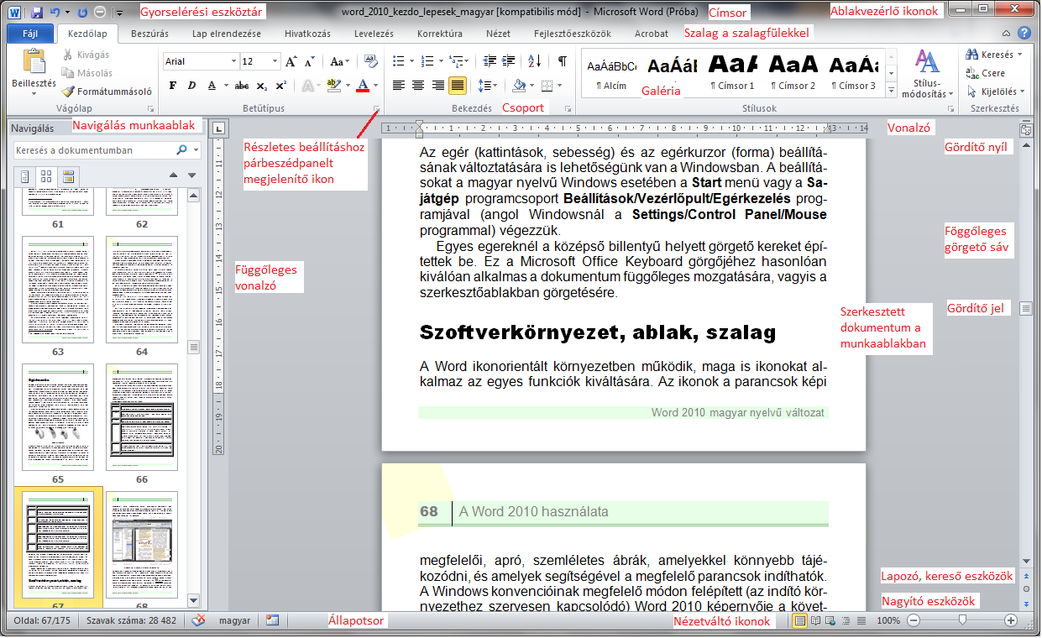1042x638 pixels.
Task: Toggle strikethrough (abc) formatting
Action: pyautogui.click(x=242, y=86)
